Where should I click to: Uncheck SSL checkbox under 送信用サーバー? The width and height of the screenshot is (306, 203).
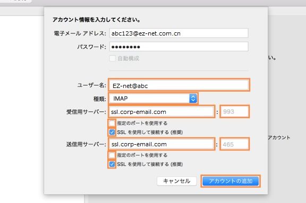click(112, 164)
